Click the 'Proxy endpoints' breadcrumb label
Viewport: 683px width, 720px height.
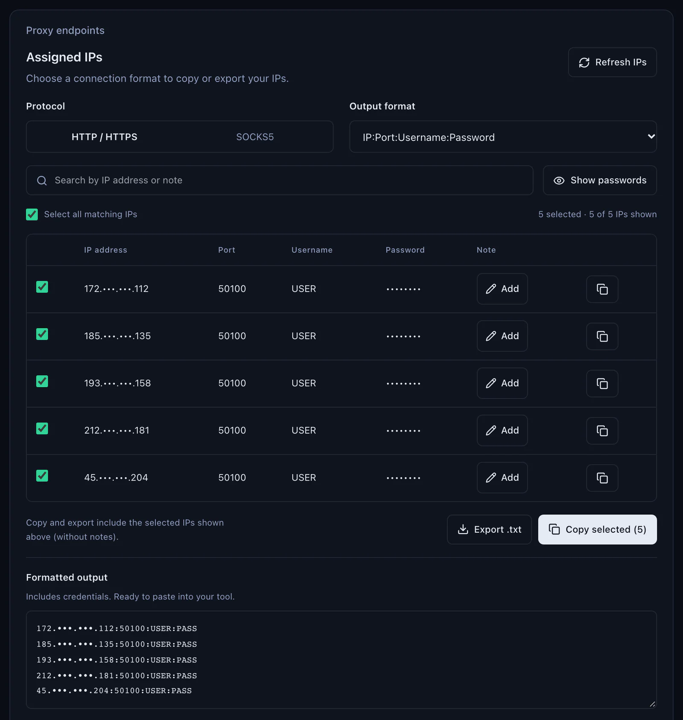65,30
